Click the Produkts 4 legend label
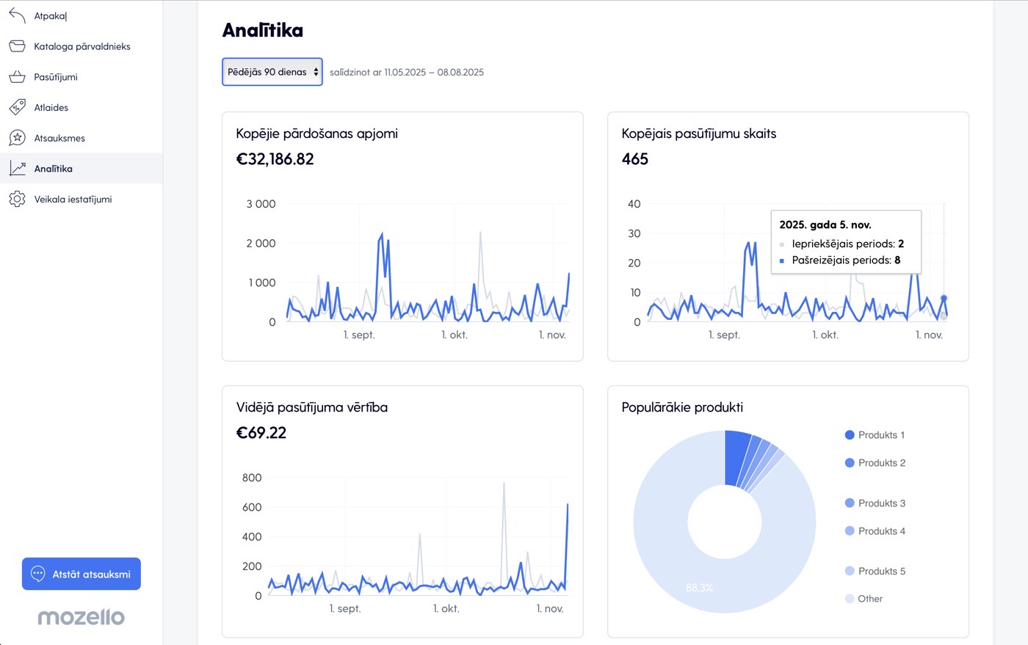The height and width of the screenshot is (645, 1028). tap(881, 531)
